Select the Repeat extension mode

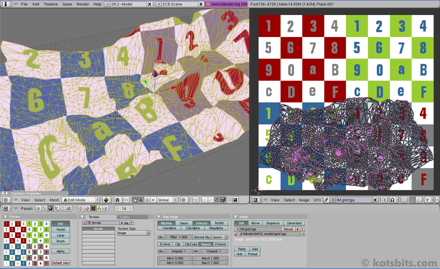(206, 245)
